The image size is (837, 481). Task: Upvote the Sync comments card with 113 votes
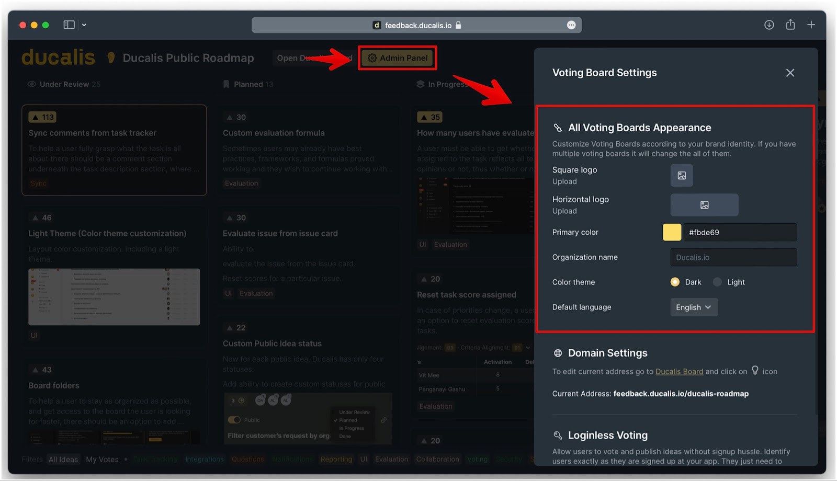(42, 117)
